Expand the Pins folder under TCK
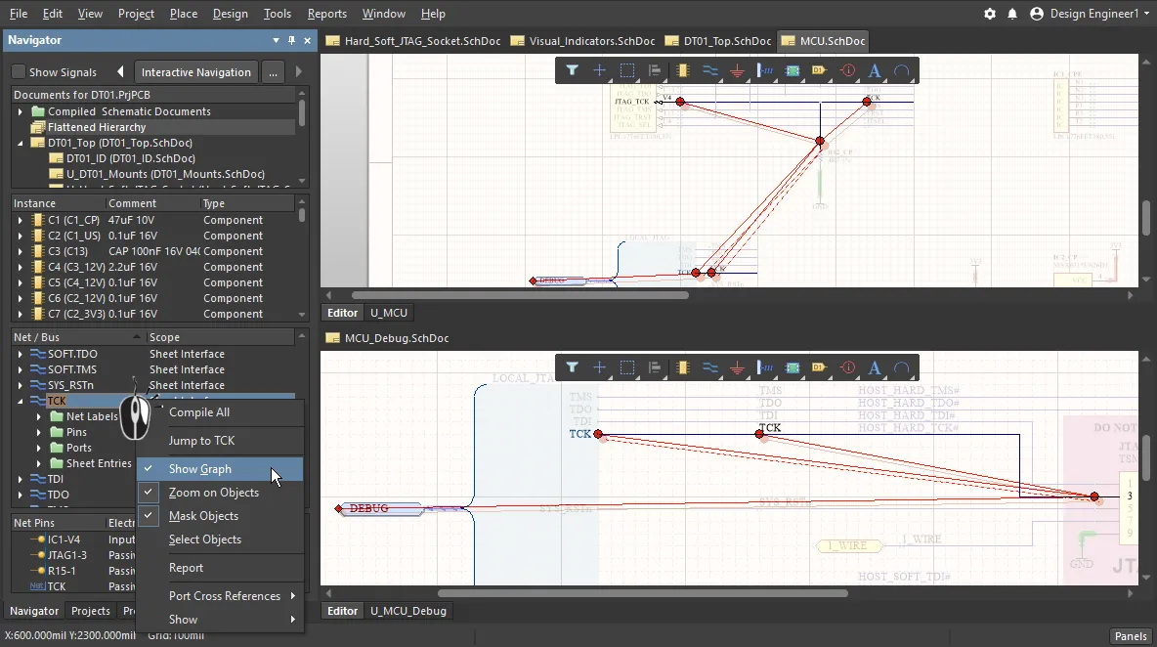The width and height of the screenshot is (1157, 647). click(38, 432)
